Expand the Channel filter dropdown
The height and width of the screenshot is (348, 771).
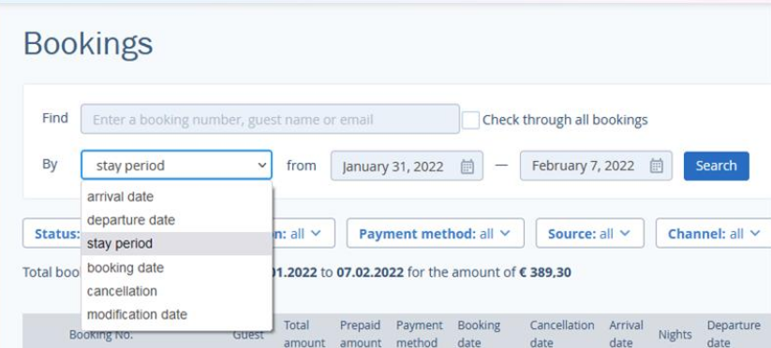714,234
